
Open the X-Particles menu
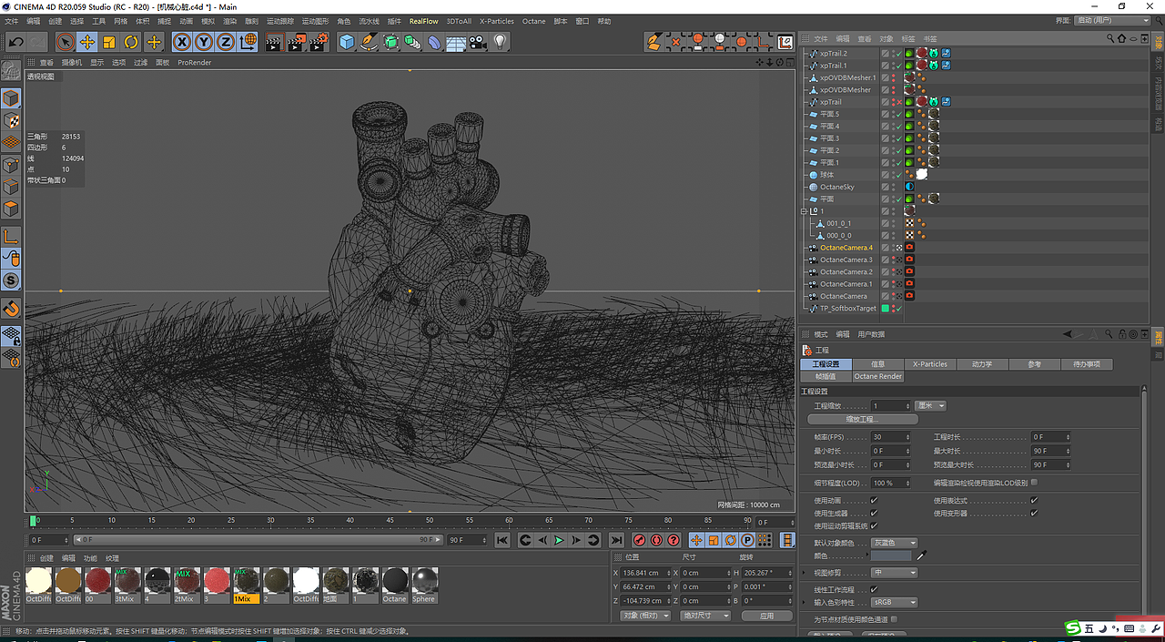tap(497, 21)
